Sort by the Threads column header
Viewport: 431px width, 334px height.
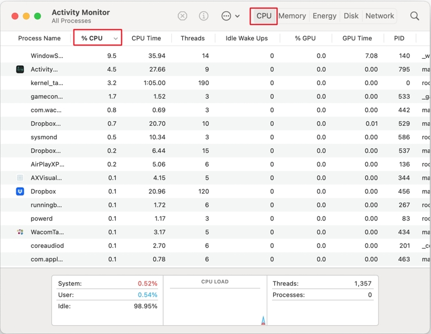[x=193, y=38]
